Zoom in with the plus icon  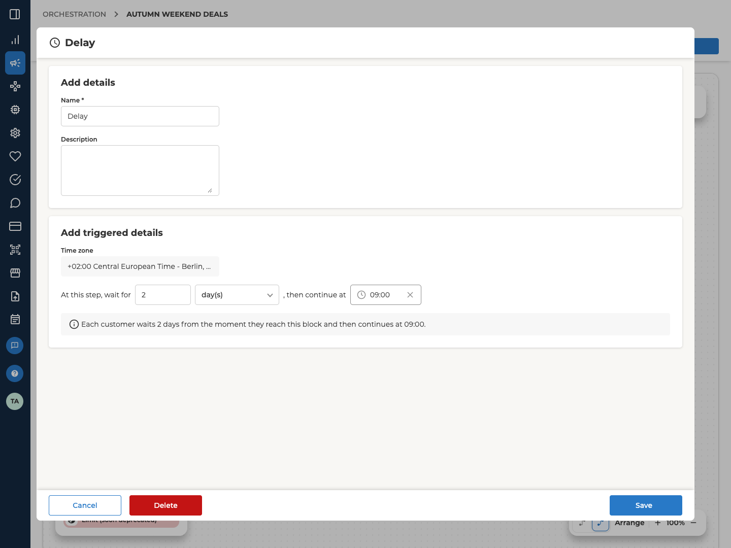pyautogui.click(x=658, y=523)
